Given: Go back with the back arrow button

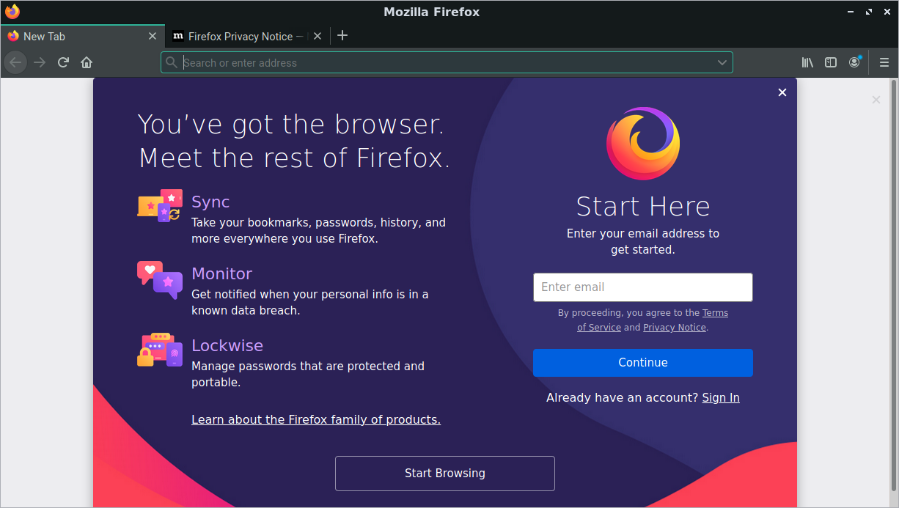Looking at the screenshot, I should [x=15, y=62].
